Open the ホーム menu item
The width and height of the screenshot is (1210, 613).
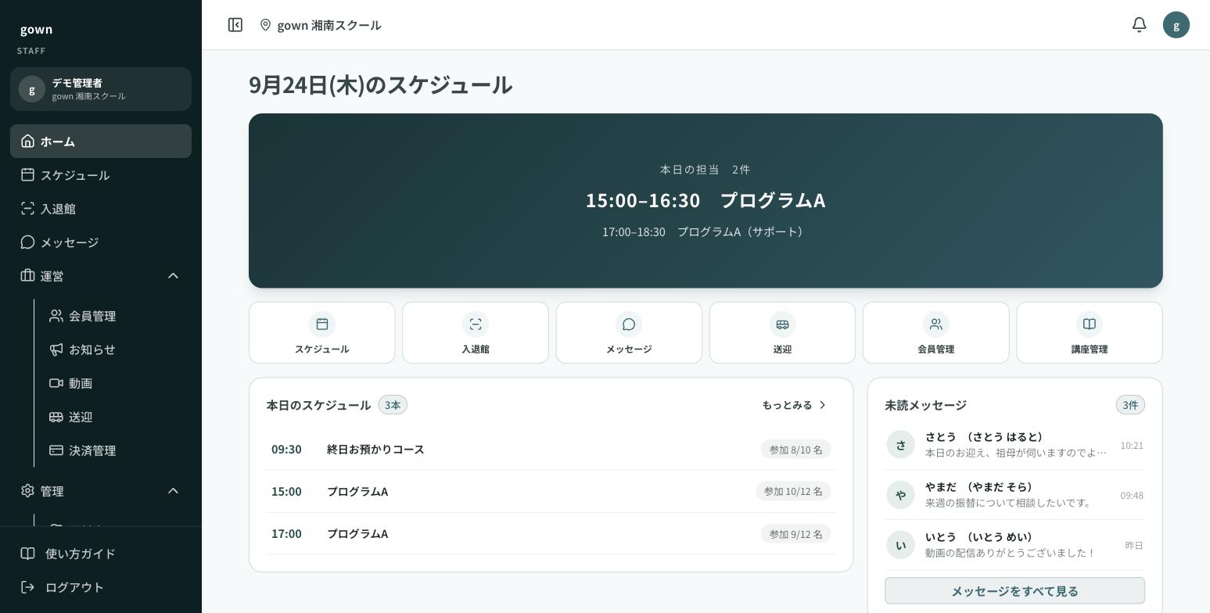click(x=101, y=142)
